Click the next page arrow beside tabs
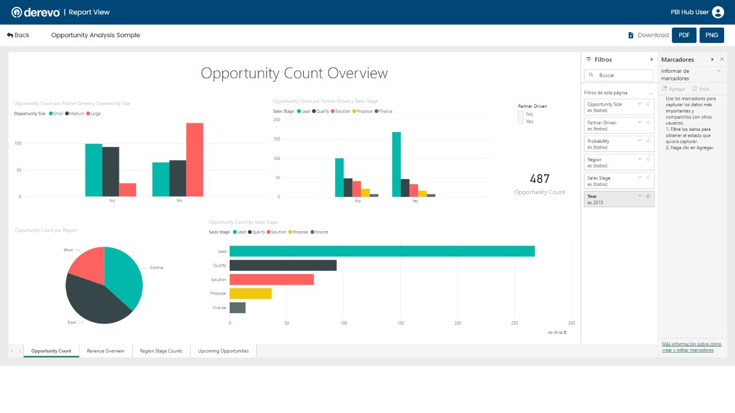 click(20, 351)
